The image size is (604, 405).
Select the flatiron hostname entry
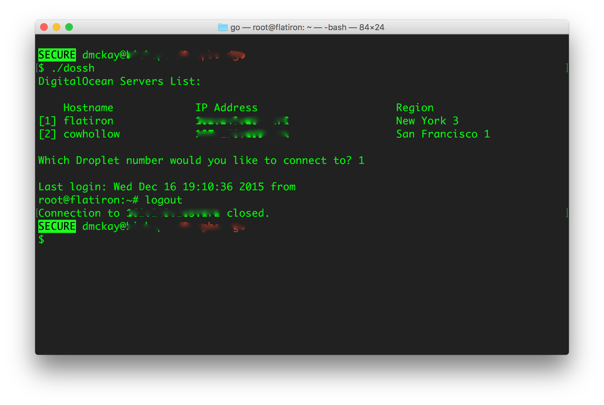(x=88, y=121)
